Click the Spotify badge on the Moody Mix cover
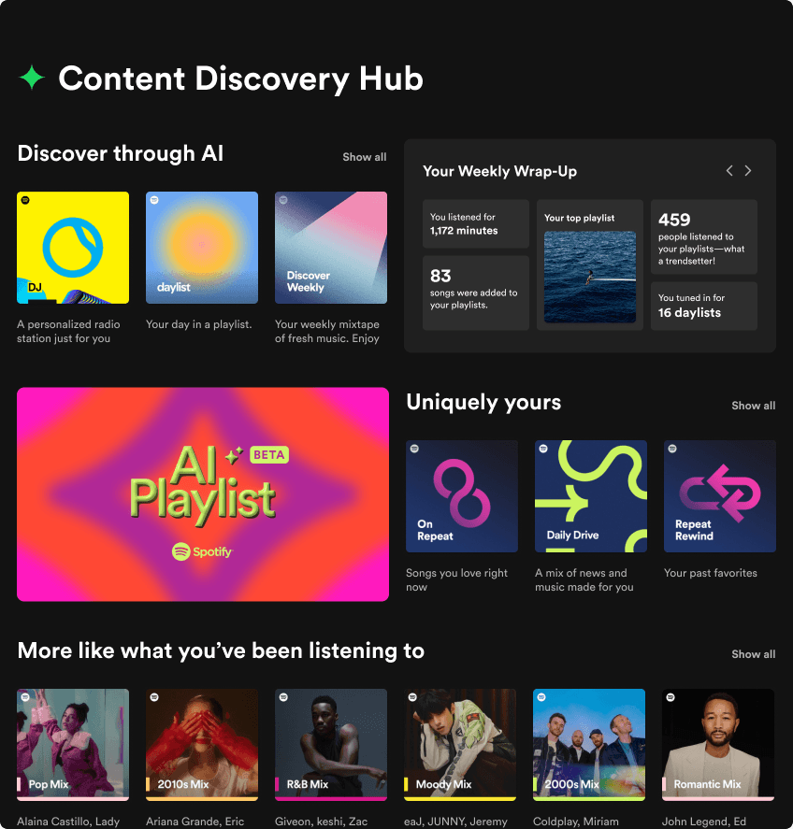 pyautogui.click(x=412, y=697)
